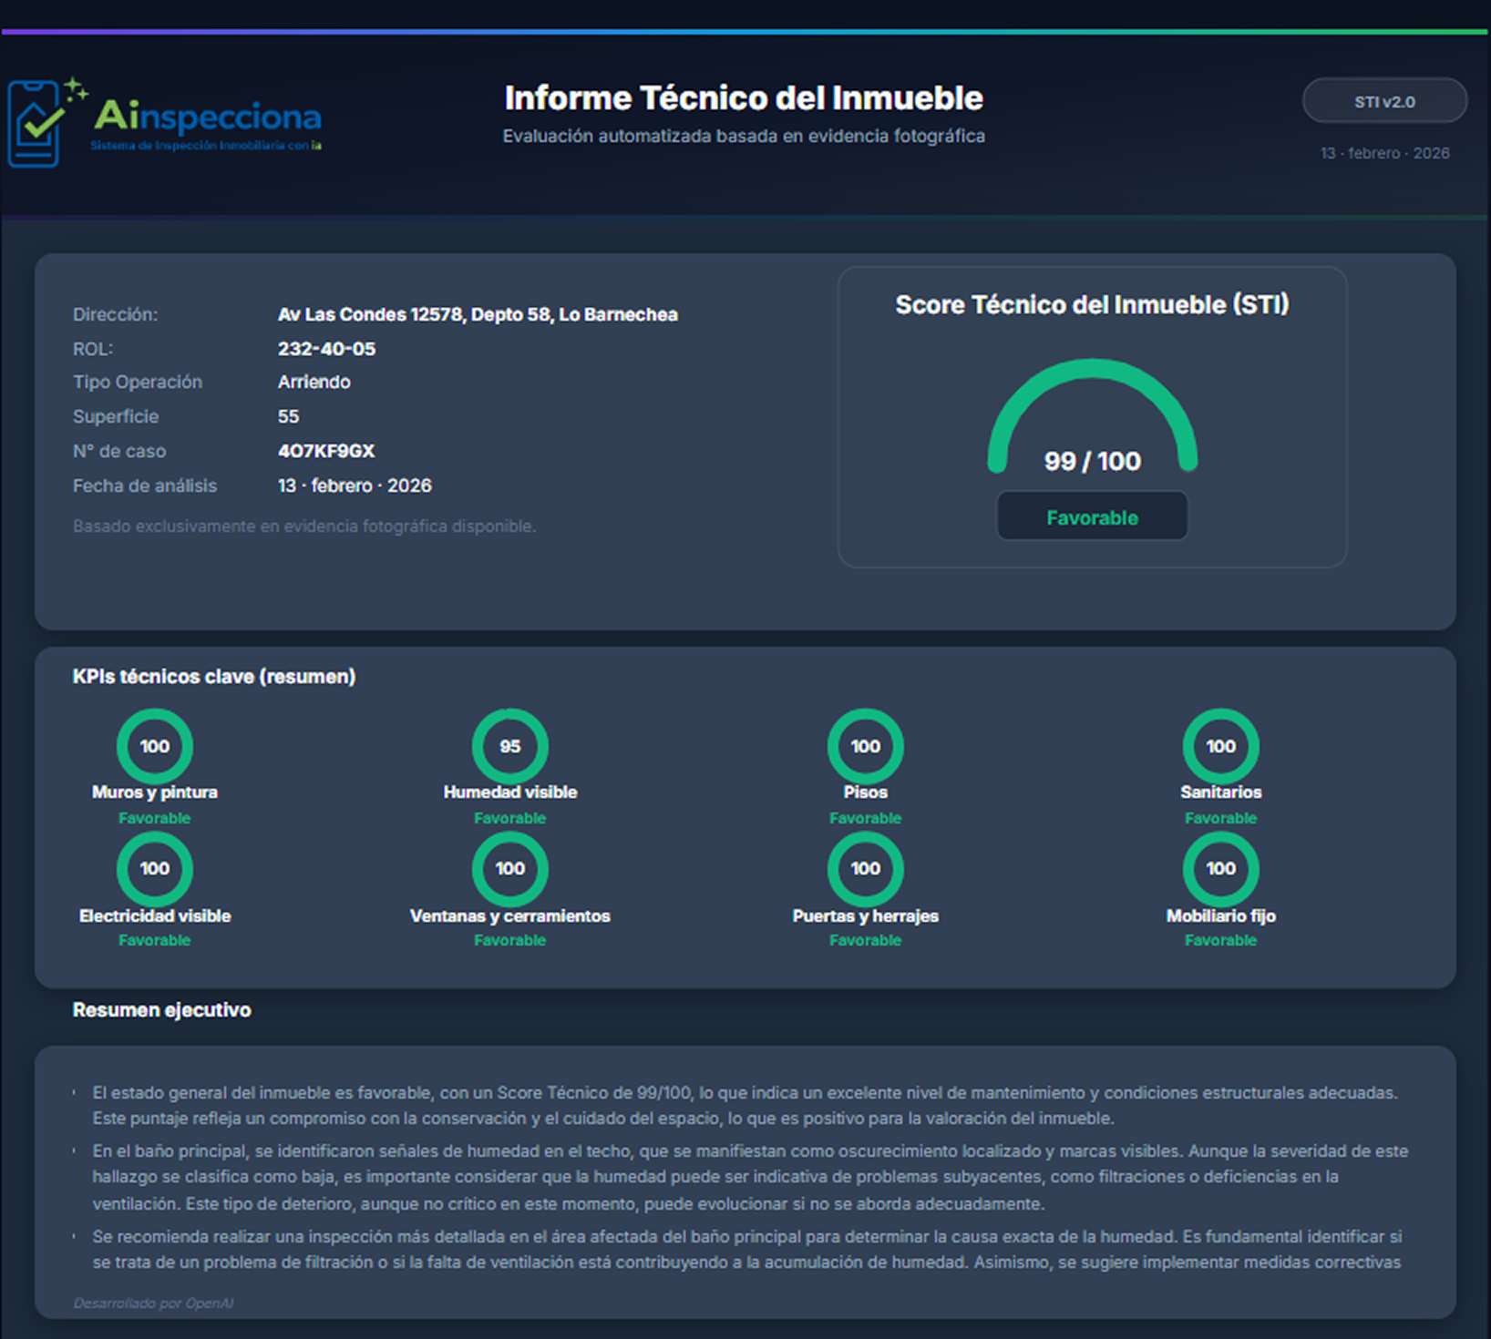Click the Sanitarios KPI circle
The width and height of the screenshot is (1491, 1339).
click(x=1220, y=746)
